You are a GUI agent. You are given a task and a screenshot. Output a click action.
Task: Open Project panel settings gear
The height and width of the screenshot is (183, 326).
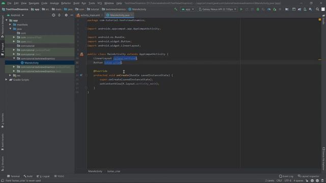point(66,15)
